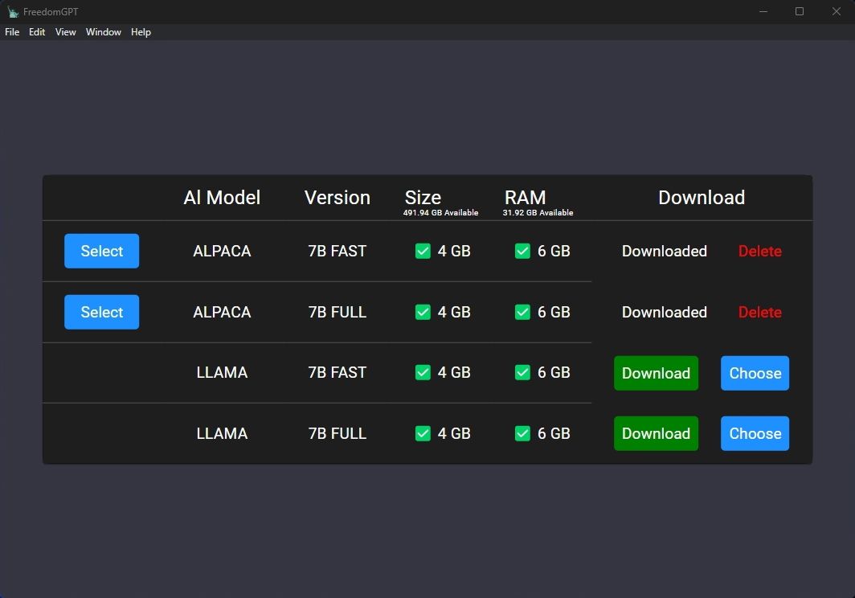This screenshot has width=855, height=598.
Task: Toggle the 6 GB RAM checkbox for LLAMA 7B FAST
Action: click(x=522, y=372)
